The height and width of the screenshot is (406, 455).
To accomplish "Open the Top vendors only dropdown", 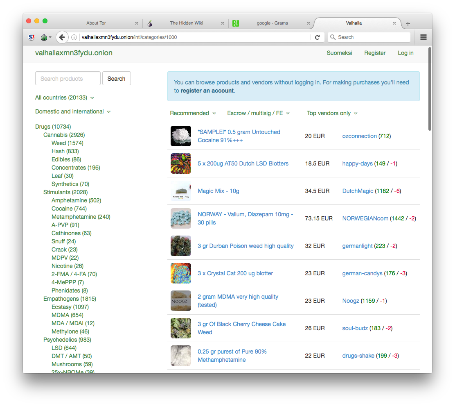I will point(332,113).
